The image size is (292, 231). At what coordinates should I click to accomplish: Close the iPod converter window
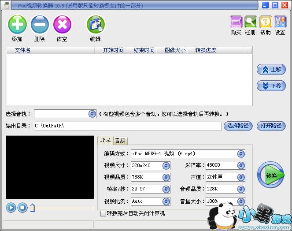click(x=285, y=5)
